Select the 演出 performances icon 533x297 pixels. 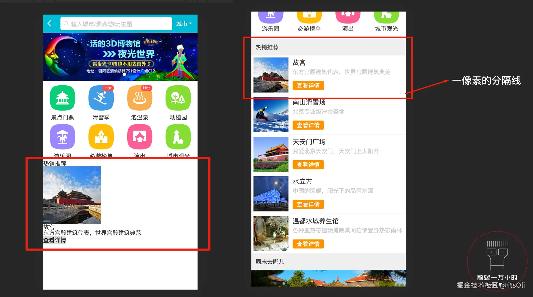[140, 137]
